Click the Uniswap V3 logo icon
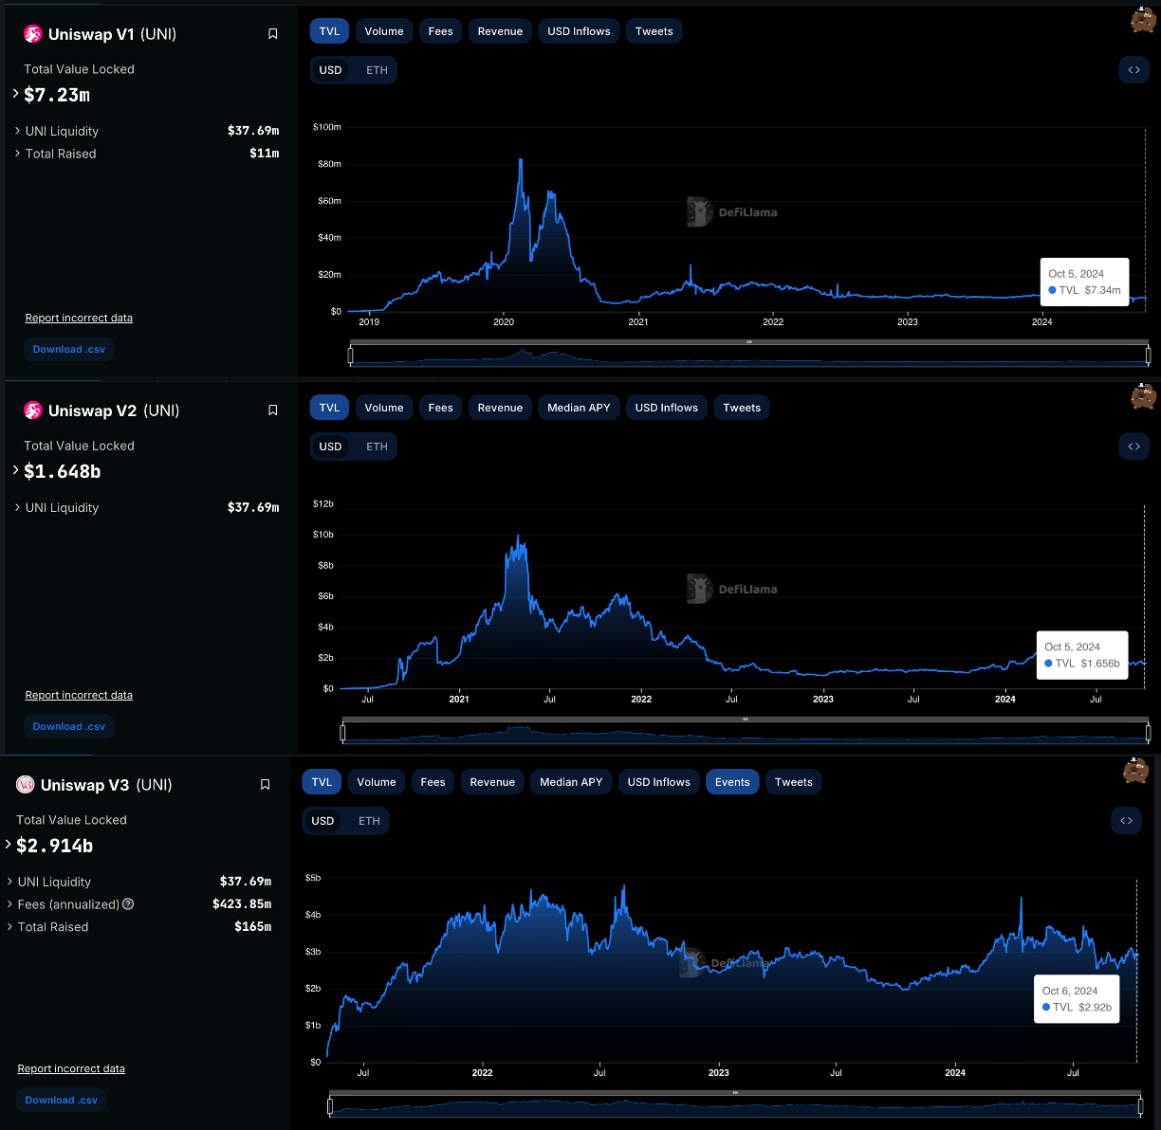This screenshot has height=1130, width=1161. point(26,785)
